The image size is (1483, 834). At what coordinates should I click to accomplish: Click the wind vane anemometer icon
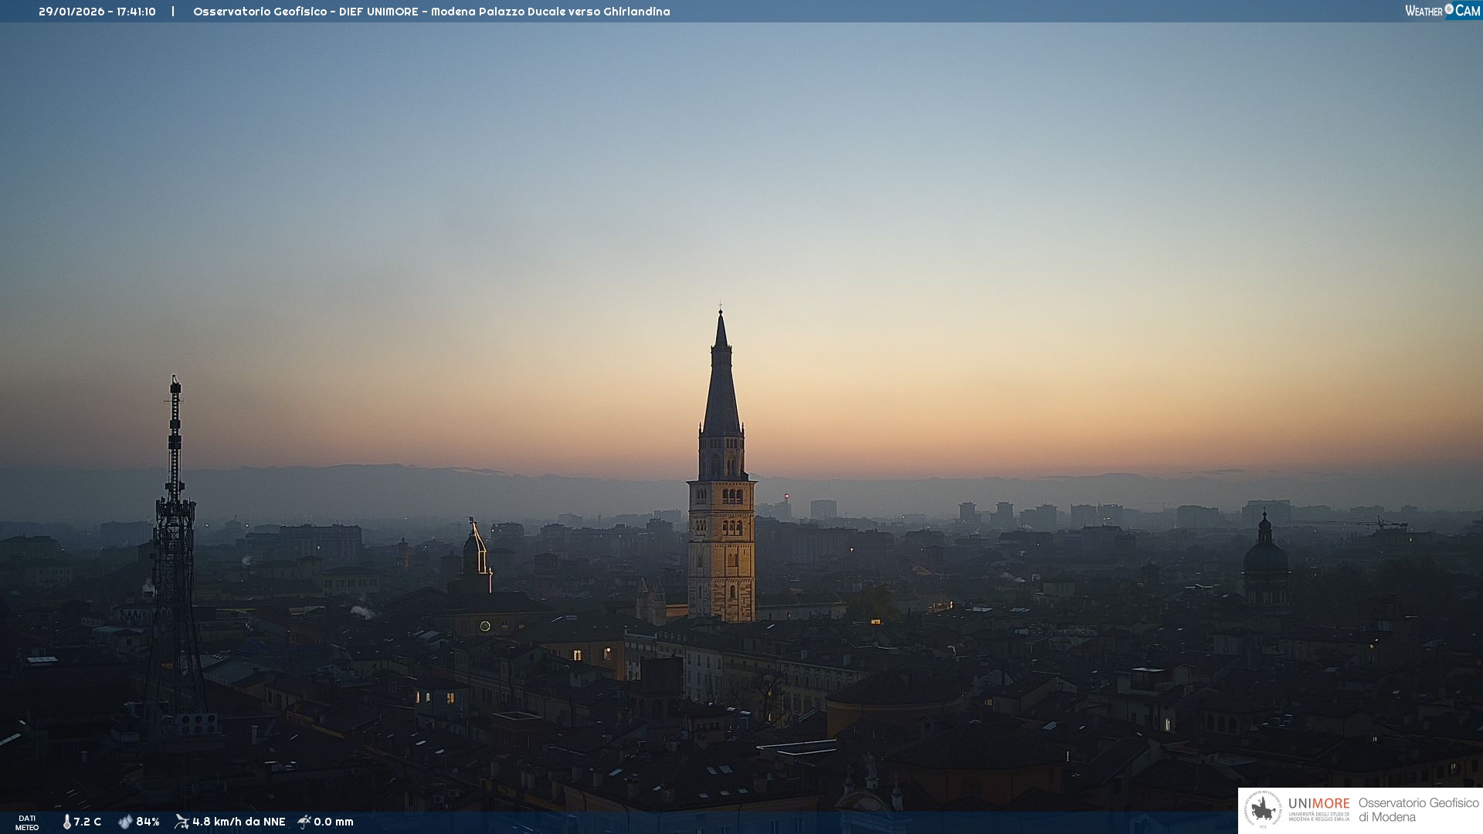coord(182,822)
